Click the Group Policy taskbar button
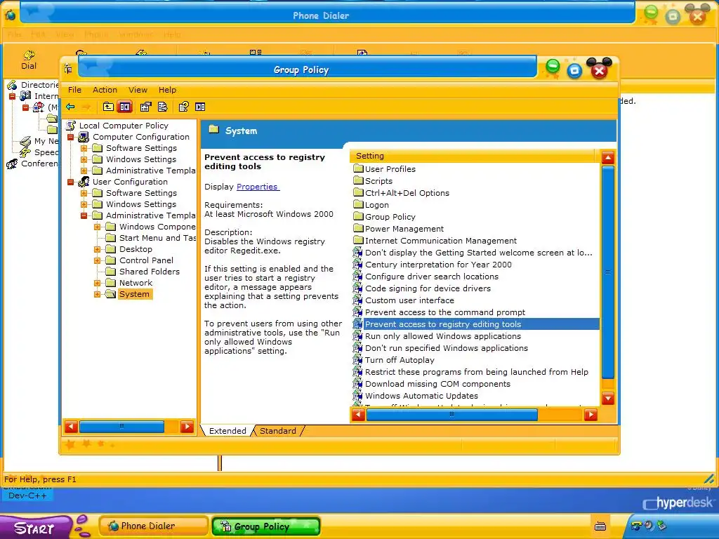Image resolution: width=719 pixels, height=539 pixels. [266, 526]
